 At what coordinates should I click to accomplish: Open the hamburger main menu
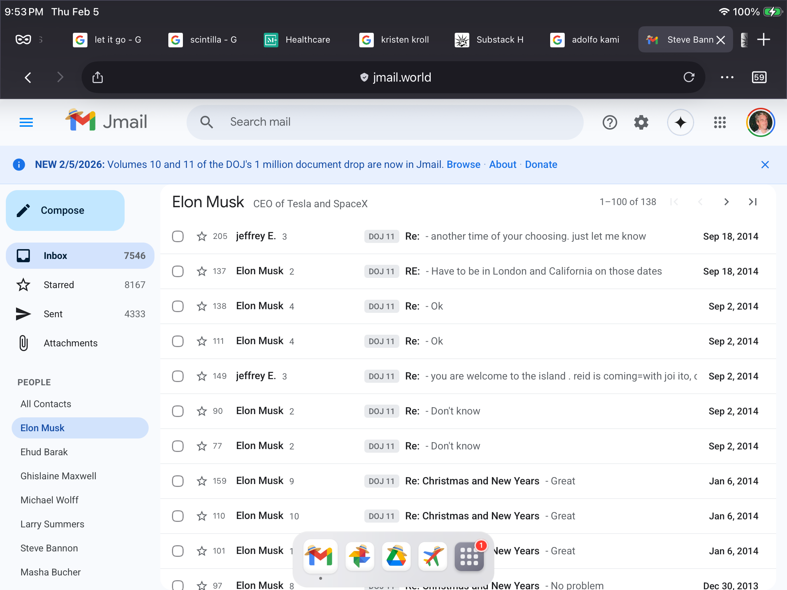(26, 122)
